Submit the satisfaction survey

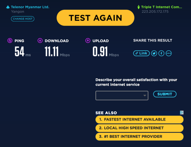point(165,94)
